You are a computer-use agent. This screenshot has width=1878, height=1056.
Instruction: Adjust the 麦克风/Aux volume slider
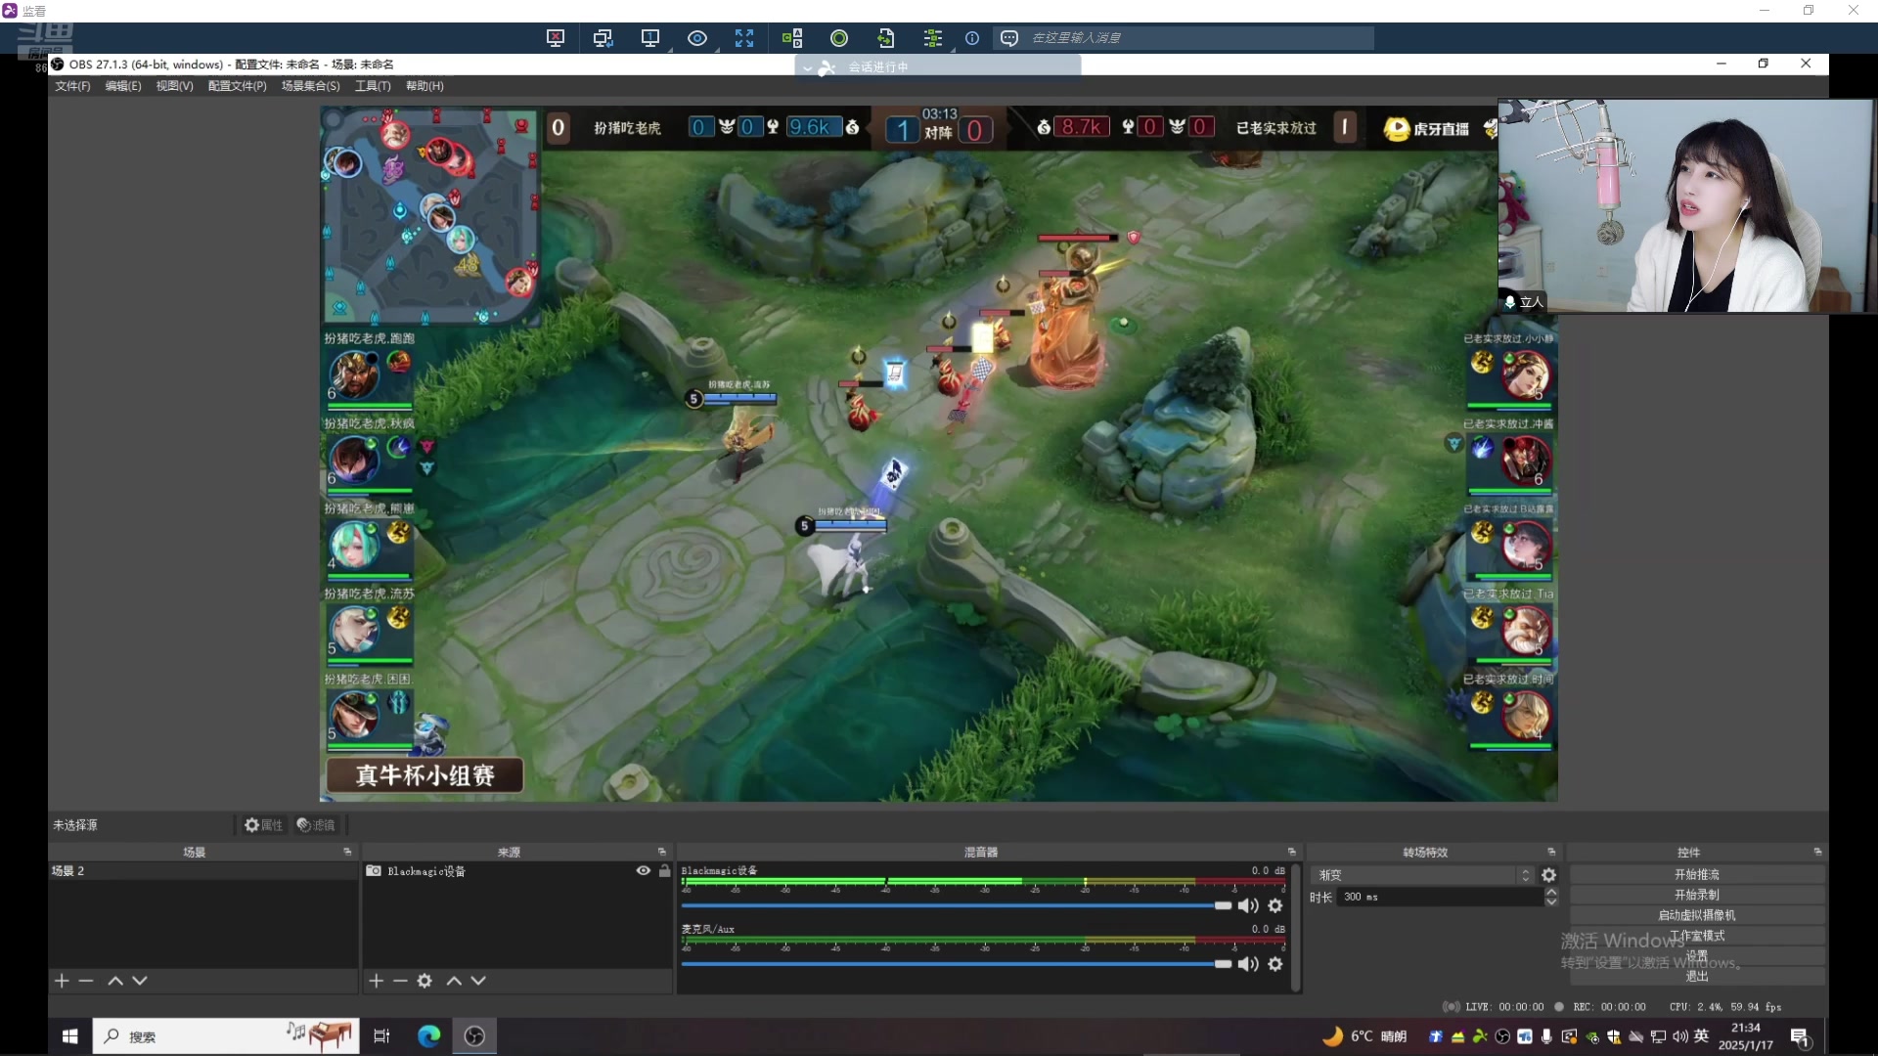(x=956, y=964)
